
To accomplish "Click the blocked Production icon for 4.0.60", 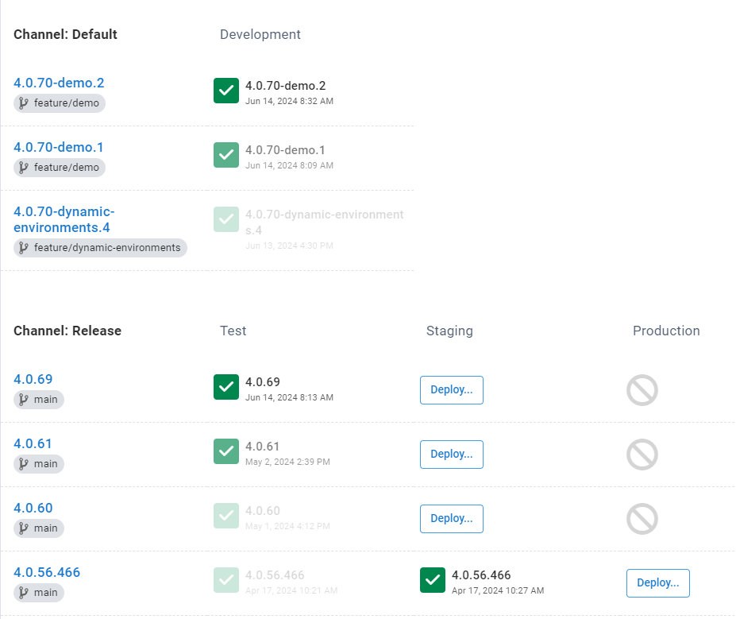I will click(642, 519).
